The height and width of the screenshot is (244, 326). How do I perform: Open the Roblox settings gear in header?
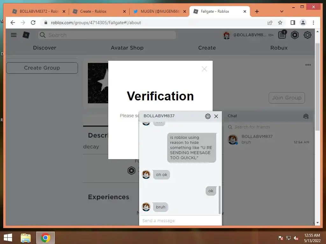(308, 35)
